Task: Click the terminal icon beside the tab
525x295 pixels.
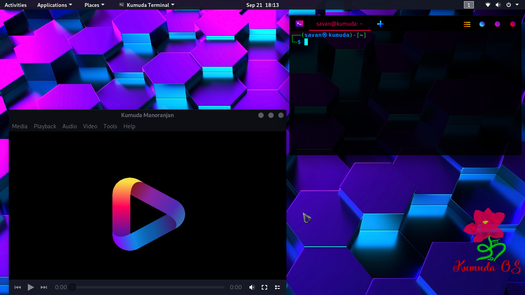Action: point(299,24)
